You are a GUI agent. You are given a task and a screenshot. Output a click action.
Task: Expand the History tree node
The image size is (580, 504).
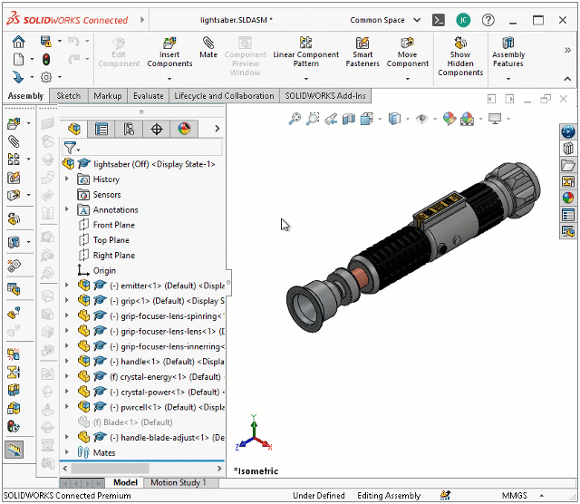coord(67,179)
